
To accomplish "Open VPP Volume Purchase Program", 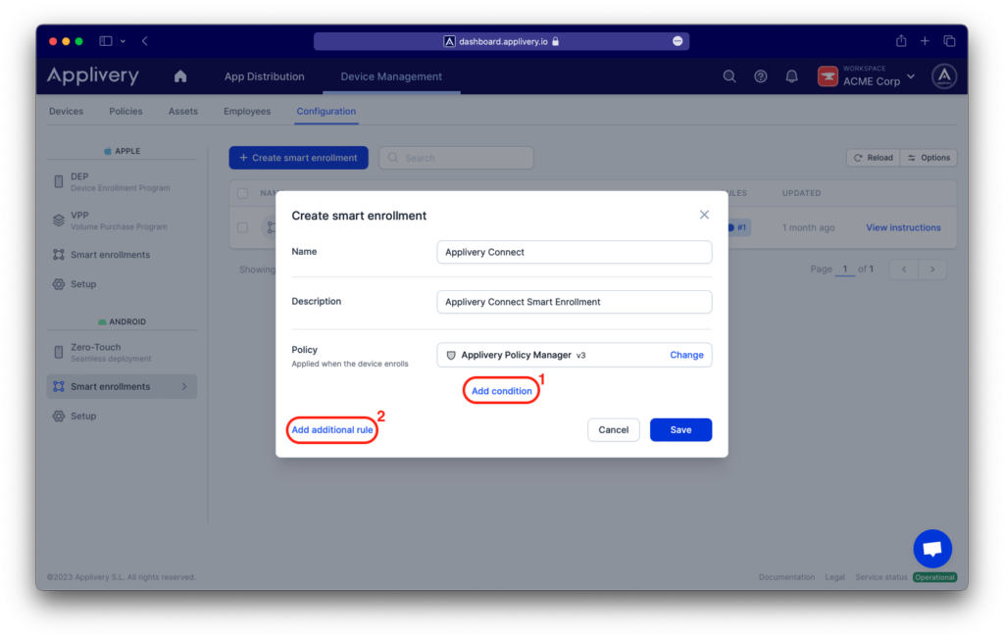I will (122, 221).
